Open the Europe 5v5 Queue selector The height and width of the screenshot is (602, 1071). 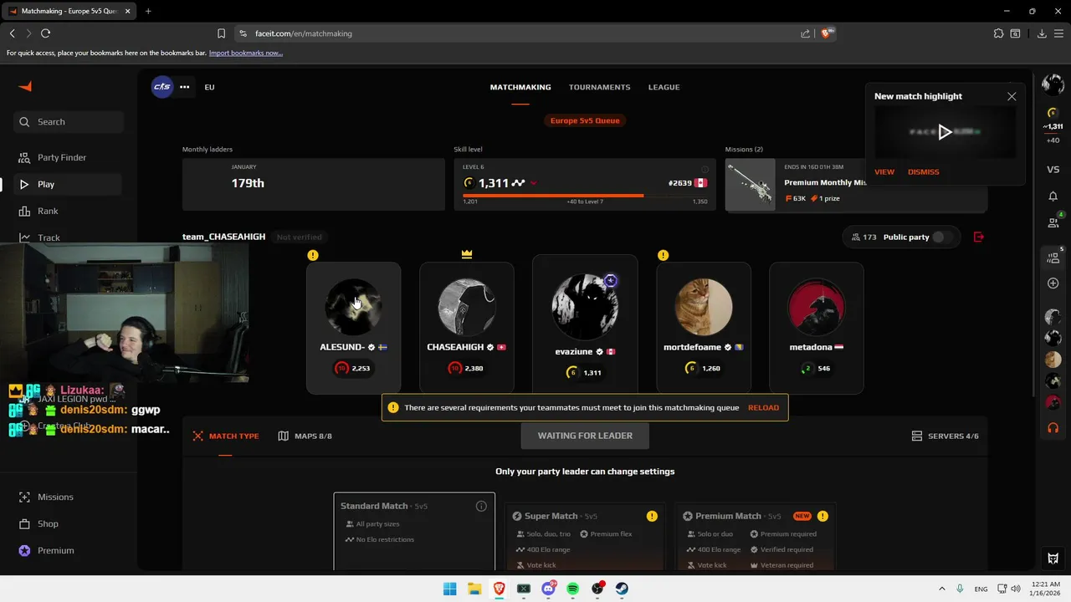coord(585,120)
